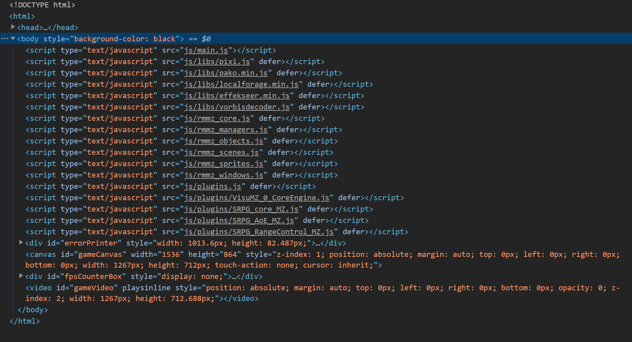Open the three-dot actions on body row
The image size is (632, 342).
coord(5,38)
